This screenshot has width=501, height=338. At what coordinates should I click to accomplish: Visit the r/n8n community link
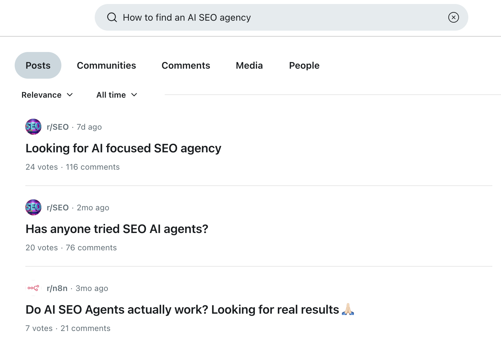tap(57, 288)
